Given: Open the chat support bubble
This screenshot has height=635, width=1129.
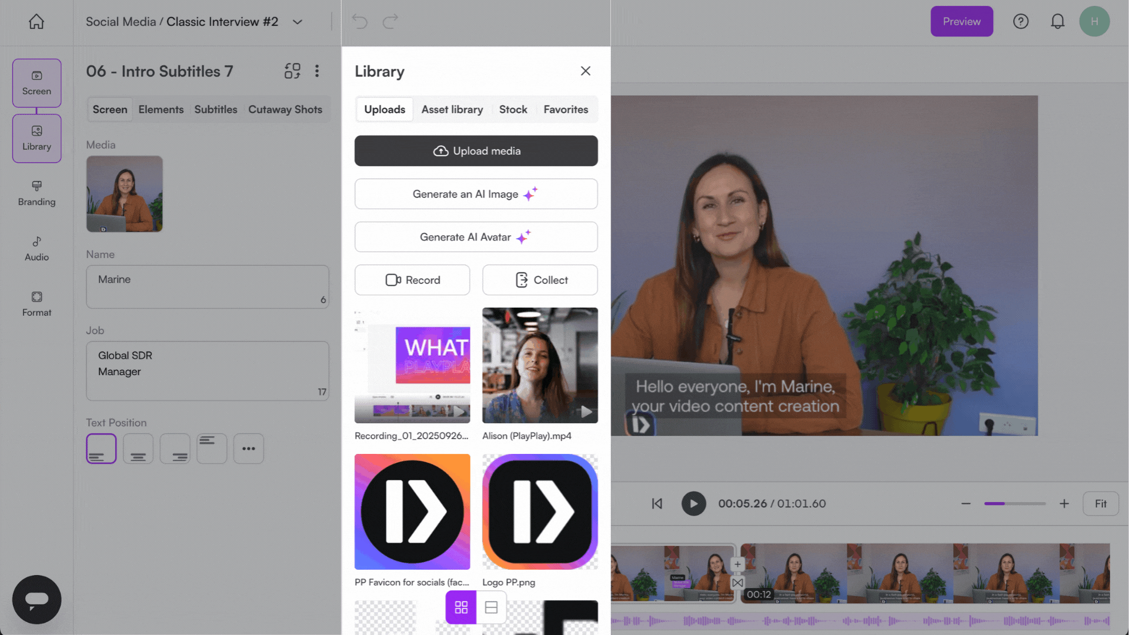Looking at the screenshot, I should pyautogui.click(x=36, y=599).
